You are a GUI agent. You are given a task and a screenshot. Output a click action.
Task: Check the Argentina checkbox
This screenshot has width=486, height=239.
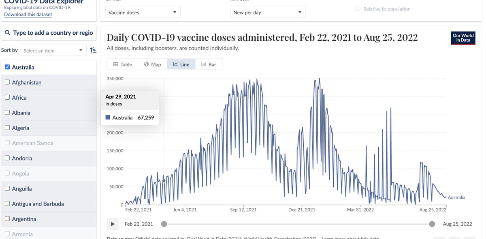tap(7, 218)
